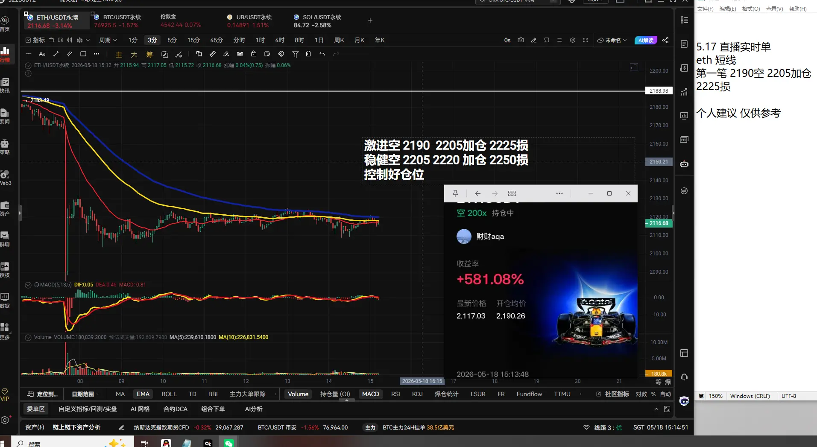The image size is (817, 447).
Task: Toggle the MACD sub-indicator
Action: click(x=371, y=394)
